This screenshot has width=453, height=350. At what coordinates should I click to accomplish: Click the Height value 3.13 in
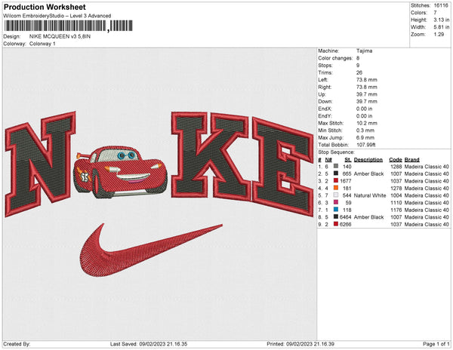coord(441,20)
